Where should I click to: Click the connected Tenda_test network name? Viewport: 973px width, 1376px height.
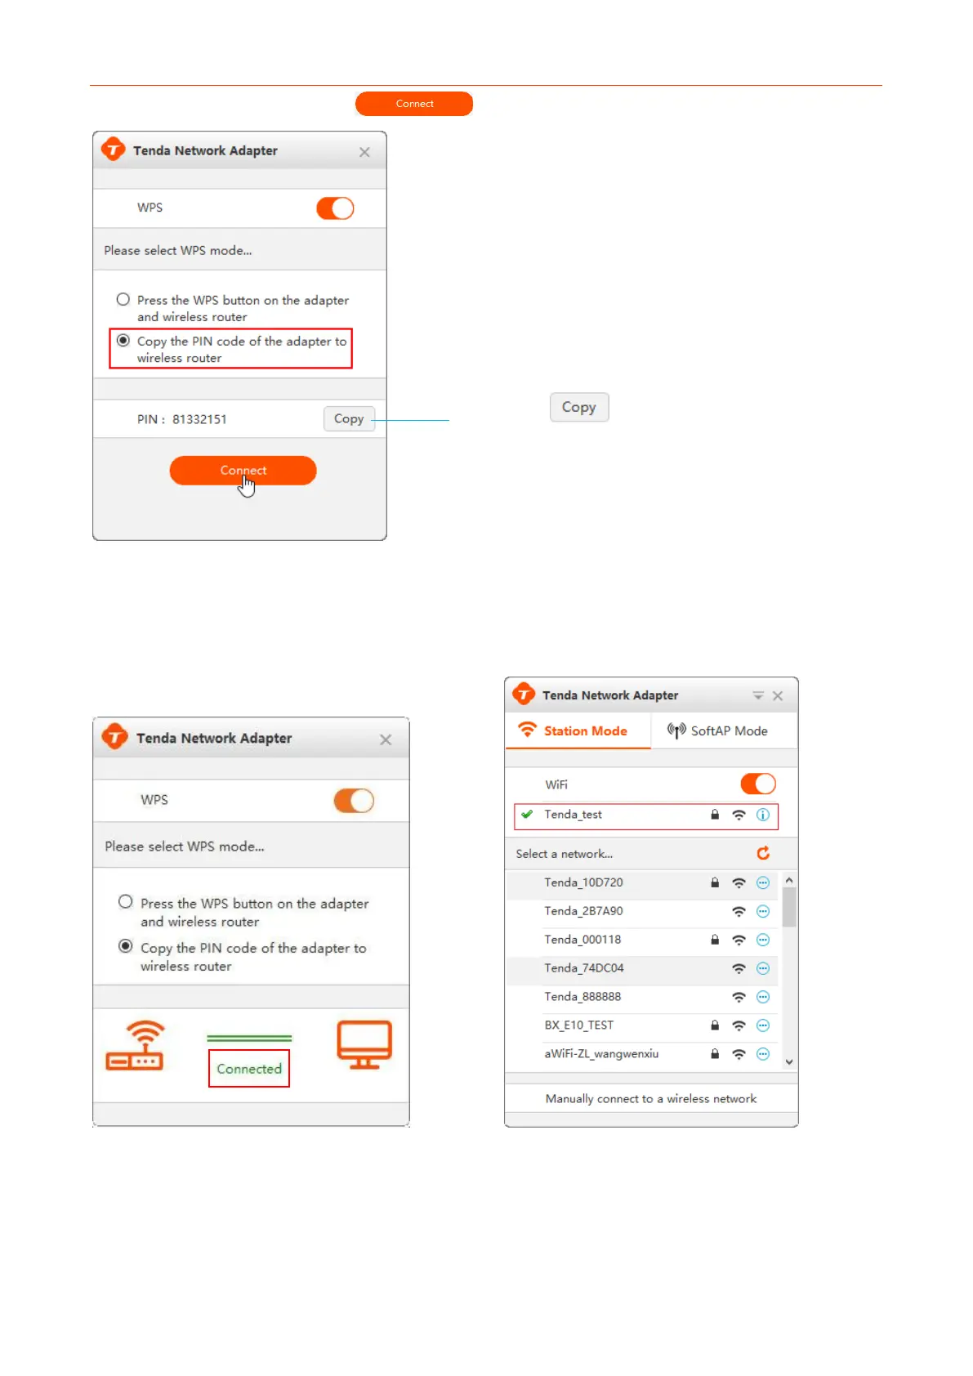[573, 815]
